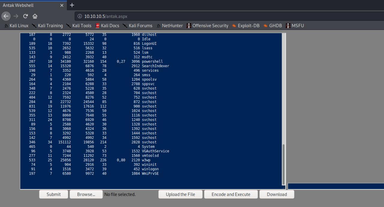384x207 pixels.
Task: Click the svchost row with ID 628
Action: [x=93, y=88]
